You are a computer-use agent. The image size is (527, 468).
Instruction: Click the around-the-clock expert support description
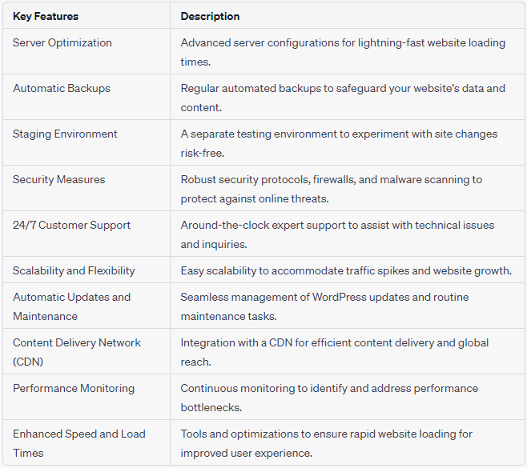point(337,234)
